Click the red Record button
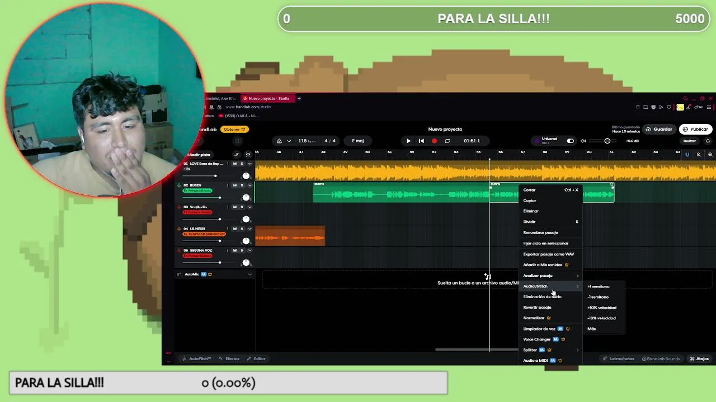The height and width of the screenshot is (402, 716). point(434,141)
